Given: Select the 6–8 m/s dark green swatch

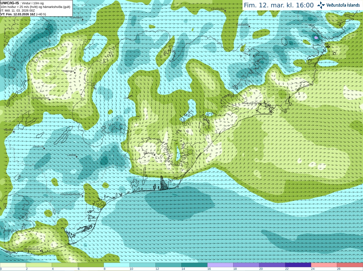Looking at the screenshot, I should tap(91, 265).
